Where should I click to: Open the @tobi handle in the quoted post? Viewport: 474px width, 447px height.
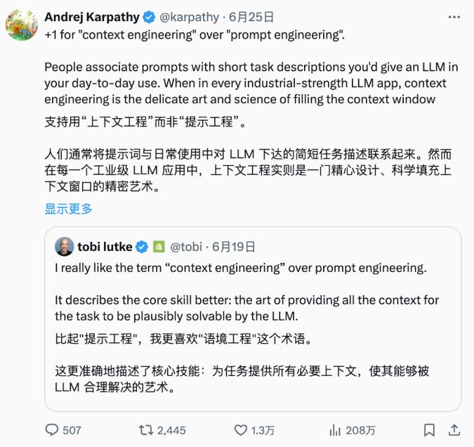186,247
